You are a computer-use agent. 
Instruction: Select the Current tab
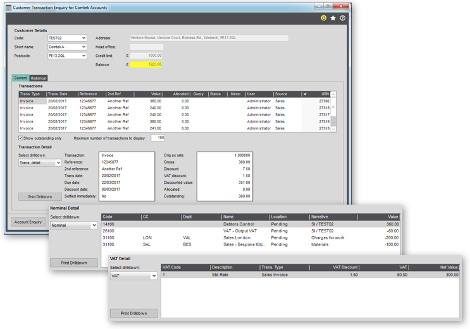pos(20,78)
